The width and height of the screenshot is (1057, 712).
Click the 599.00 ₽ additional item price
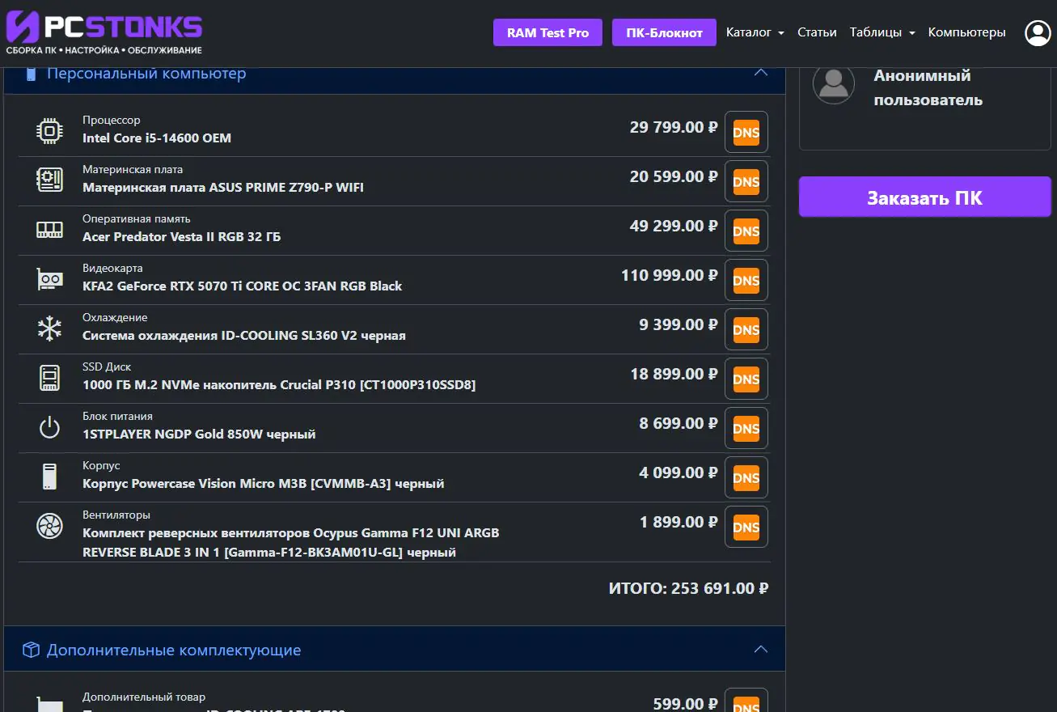coord(685,704)
